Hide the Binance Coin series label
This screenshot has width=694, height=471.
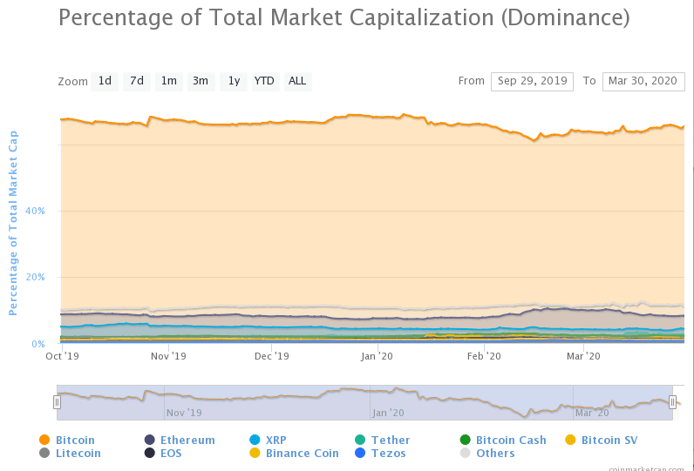[302, 454]
